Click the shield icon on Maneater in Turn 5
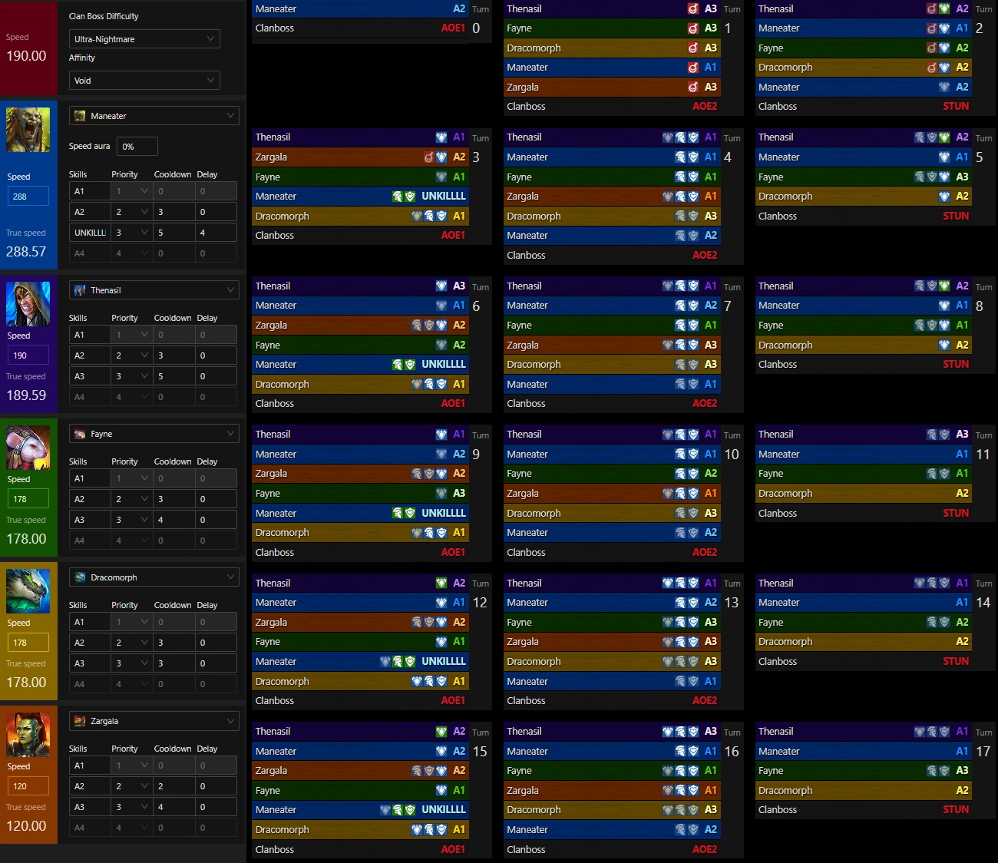The image size is (998, 863). pos(944,157)
